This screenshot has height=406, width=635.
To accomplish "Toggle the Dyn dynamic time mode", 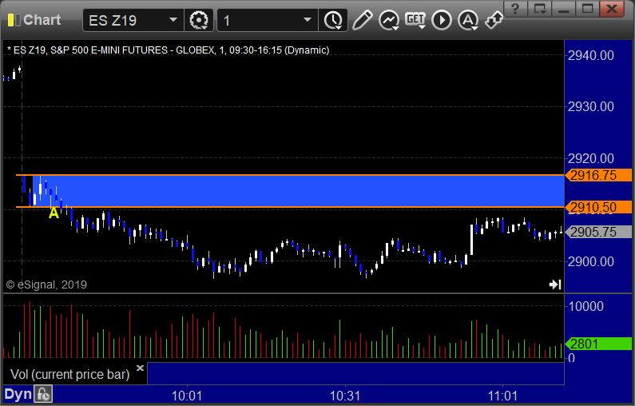I will tap(18, 394).
